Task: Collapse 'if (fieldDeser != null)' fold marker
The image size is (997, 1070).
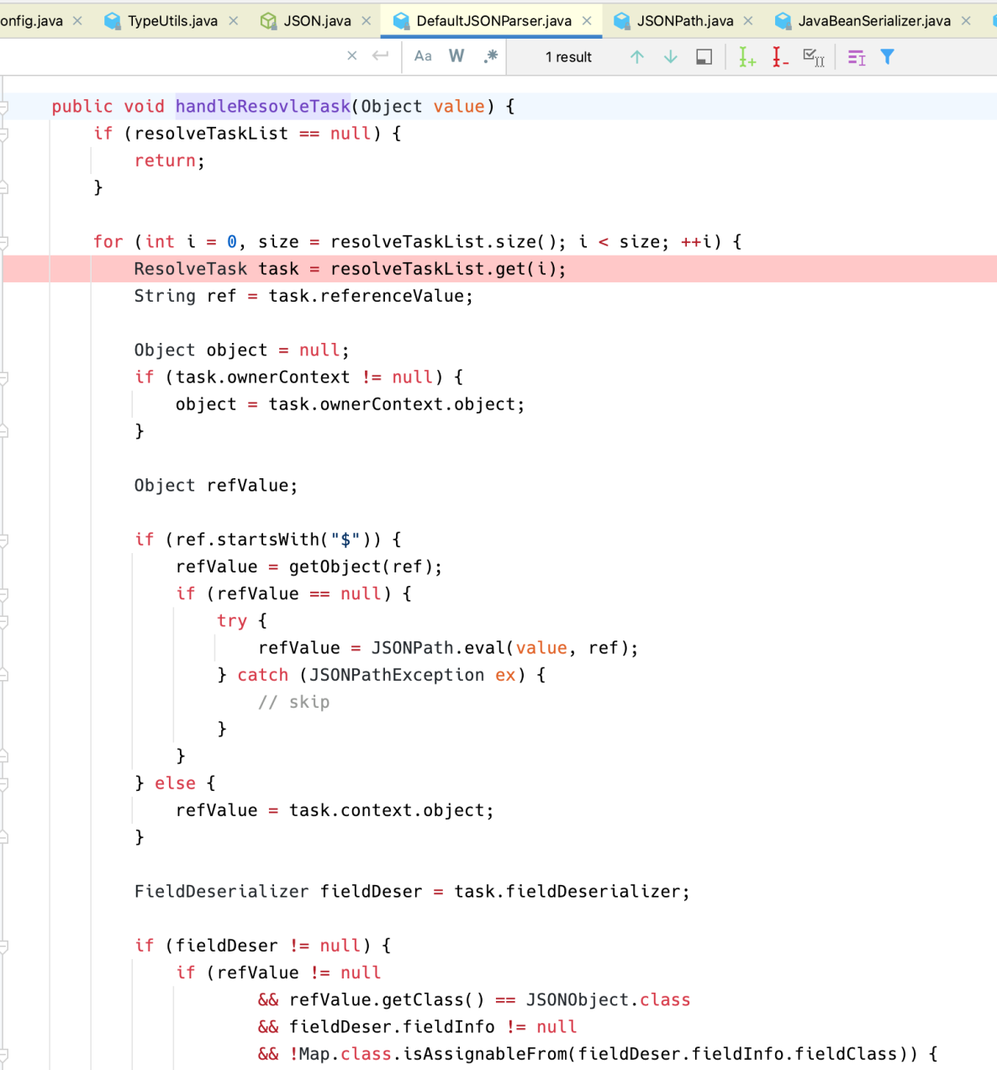Action: [x=4, y=946]
